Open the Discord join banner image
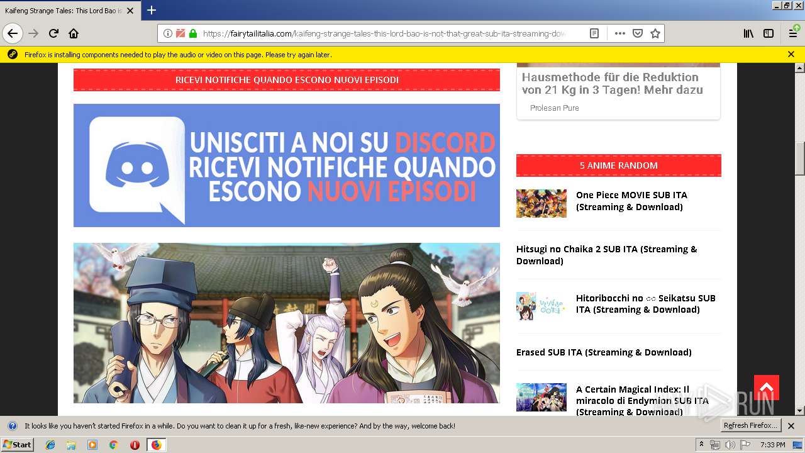This screenshot has height=453, width=805. pos(287,165)
